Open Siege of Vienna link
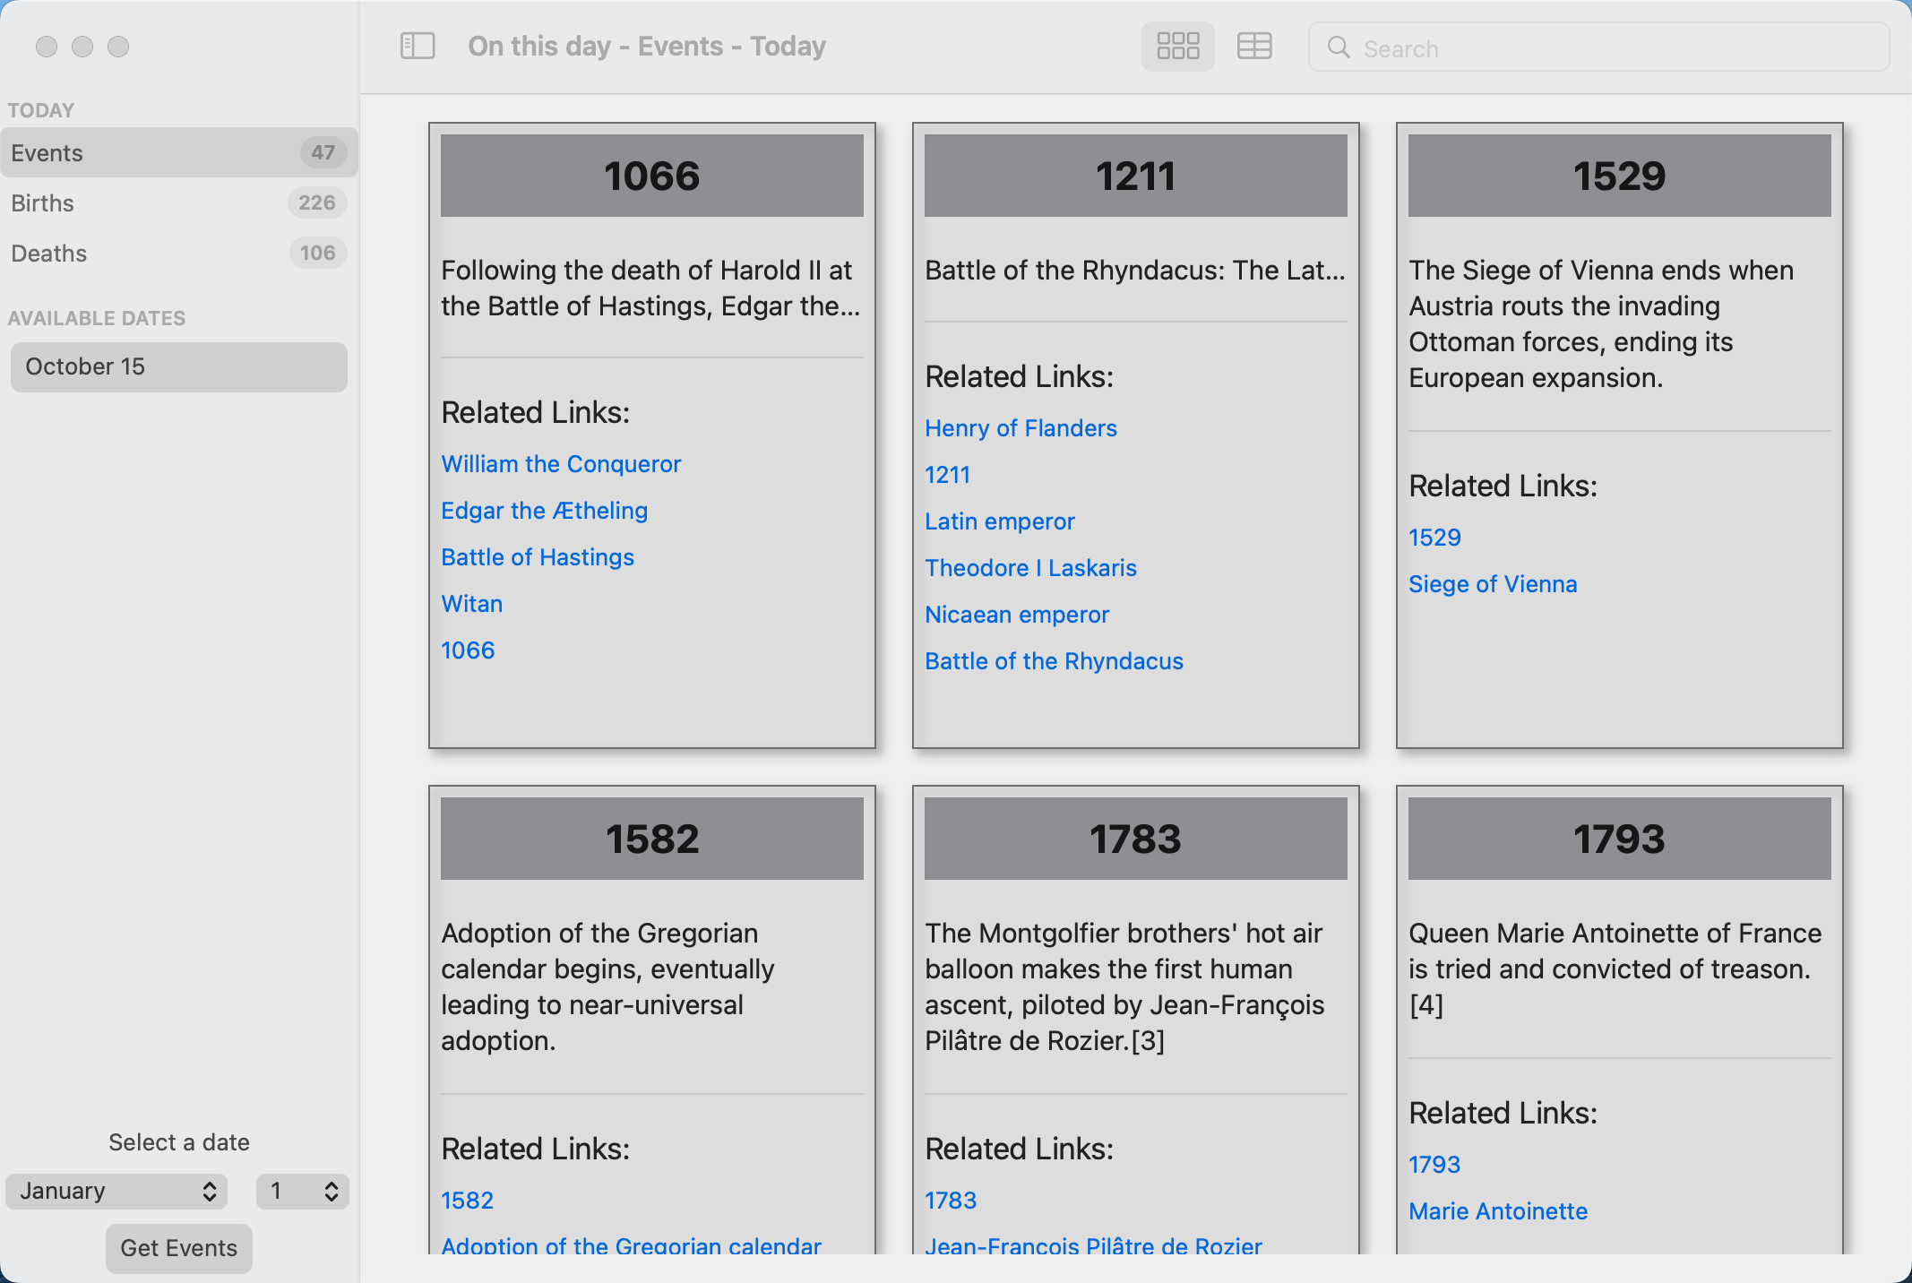Viewport: 1912px width, 1283px height. coord(1493,584)
